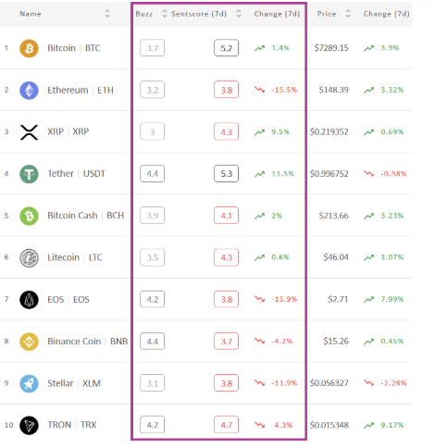
Task: Sort table by Name column arrows
Action: tap(107, 14)
